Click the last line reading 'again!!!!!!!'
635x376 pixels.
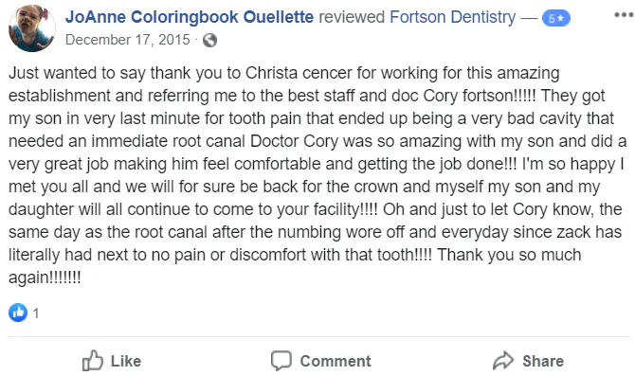(x=45, y=278)
